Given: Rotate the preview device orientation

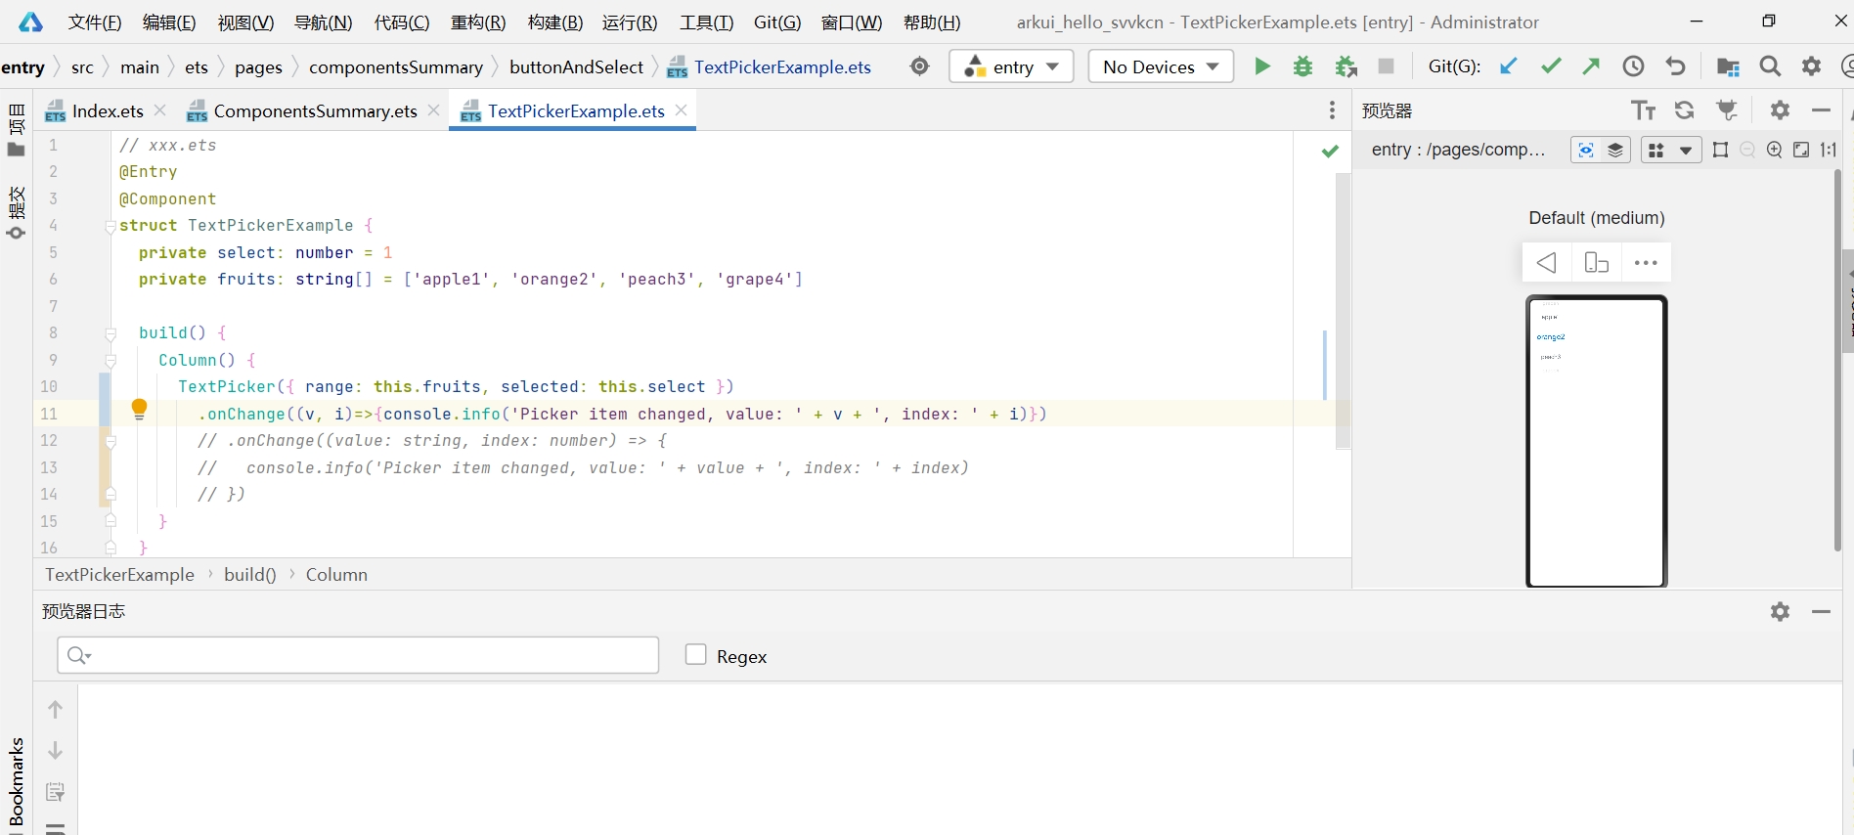Looking at the screenshot, I should click(1596, 262).
